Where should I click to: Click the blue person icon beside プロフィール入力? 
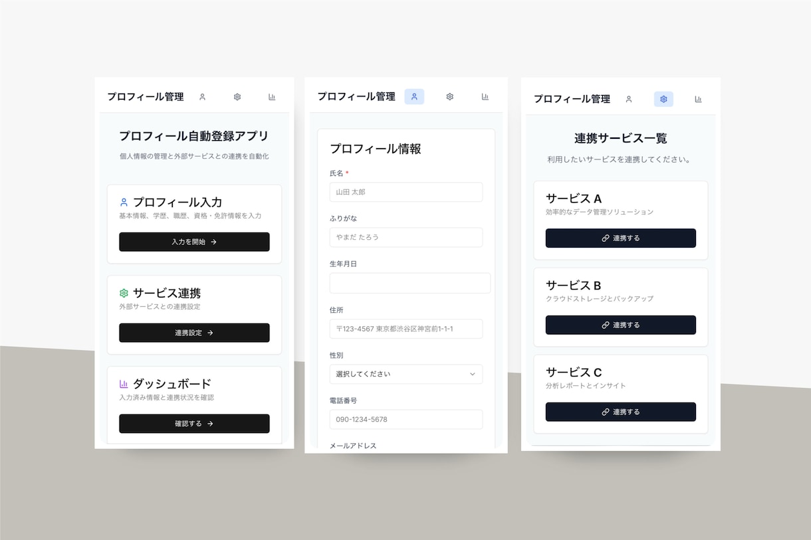(x=124, y=203)
